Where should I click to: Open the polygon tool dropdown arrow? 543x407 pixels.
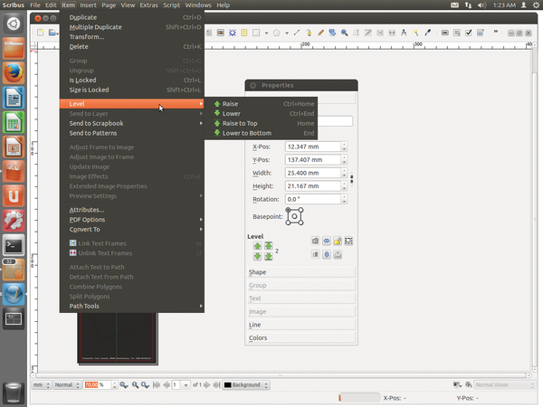[287, 33]
